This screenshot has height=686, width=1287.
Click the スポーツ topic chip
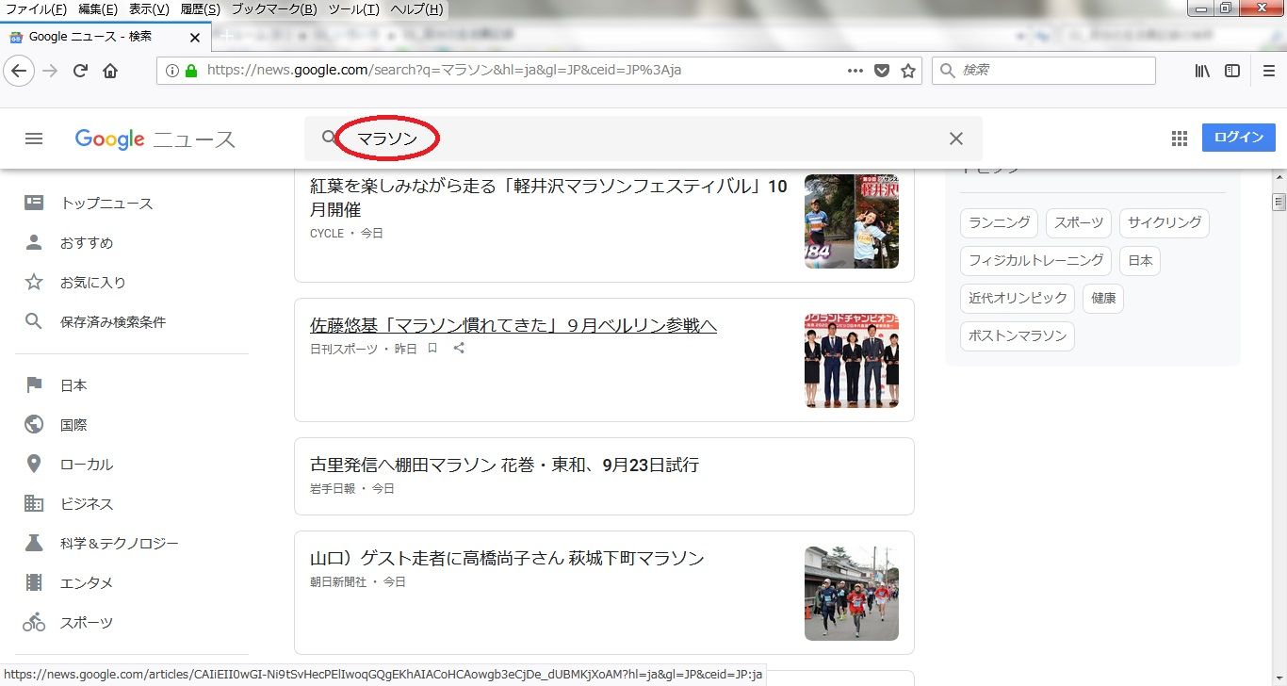point(1079,223)
